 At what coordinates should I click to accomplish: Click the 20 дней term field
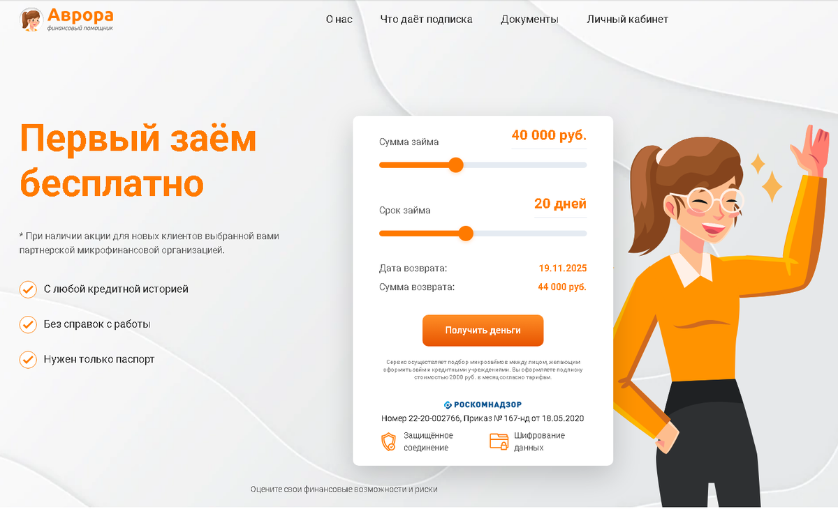(560, 204)
